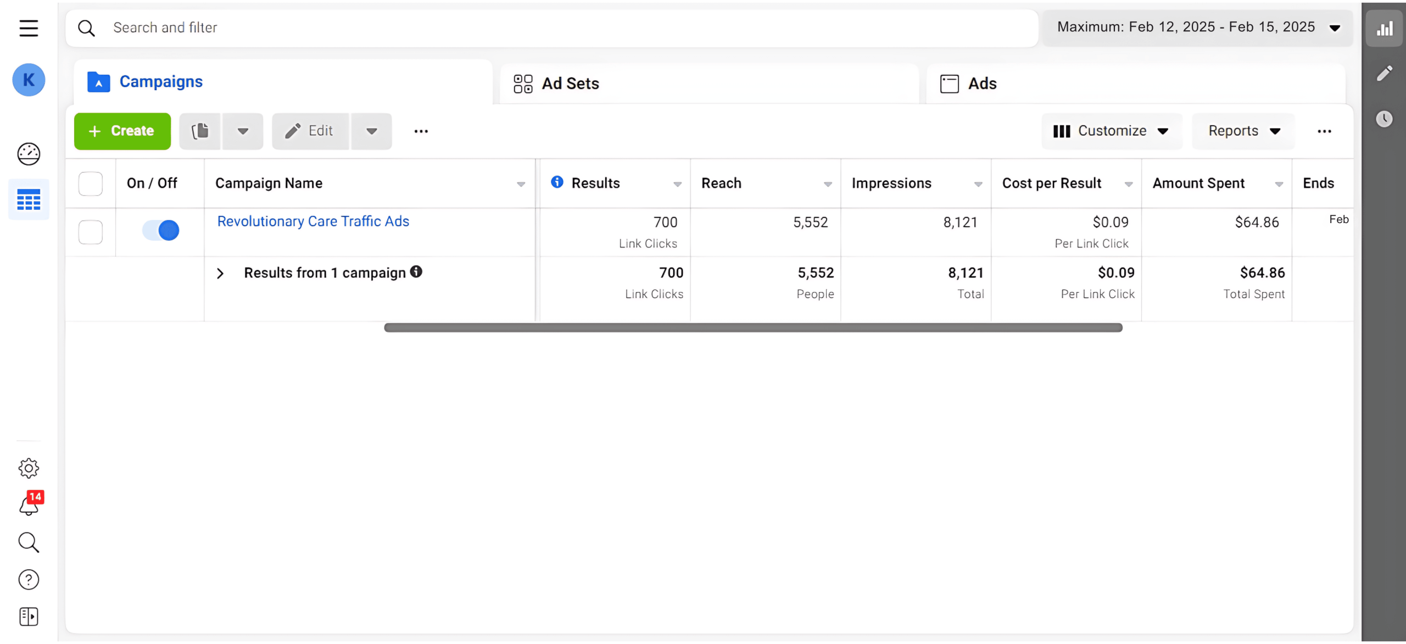Image resolution: width=1406 pixels, height=644 pixels.
Task: Check the Revolutionary Care campaign row checkbox
Action: coord(91,232)
